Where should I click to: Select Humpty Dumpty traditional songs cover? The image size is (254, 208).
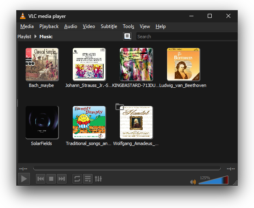pyautogui.click(x=89, y=122)
